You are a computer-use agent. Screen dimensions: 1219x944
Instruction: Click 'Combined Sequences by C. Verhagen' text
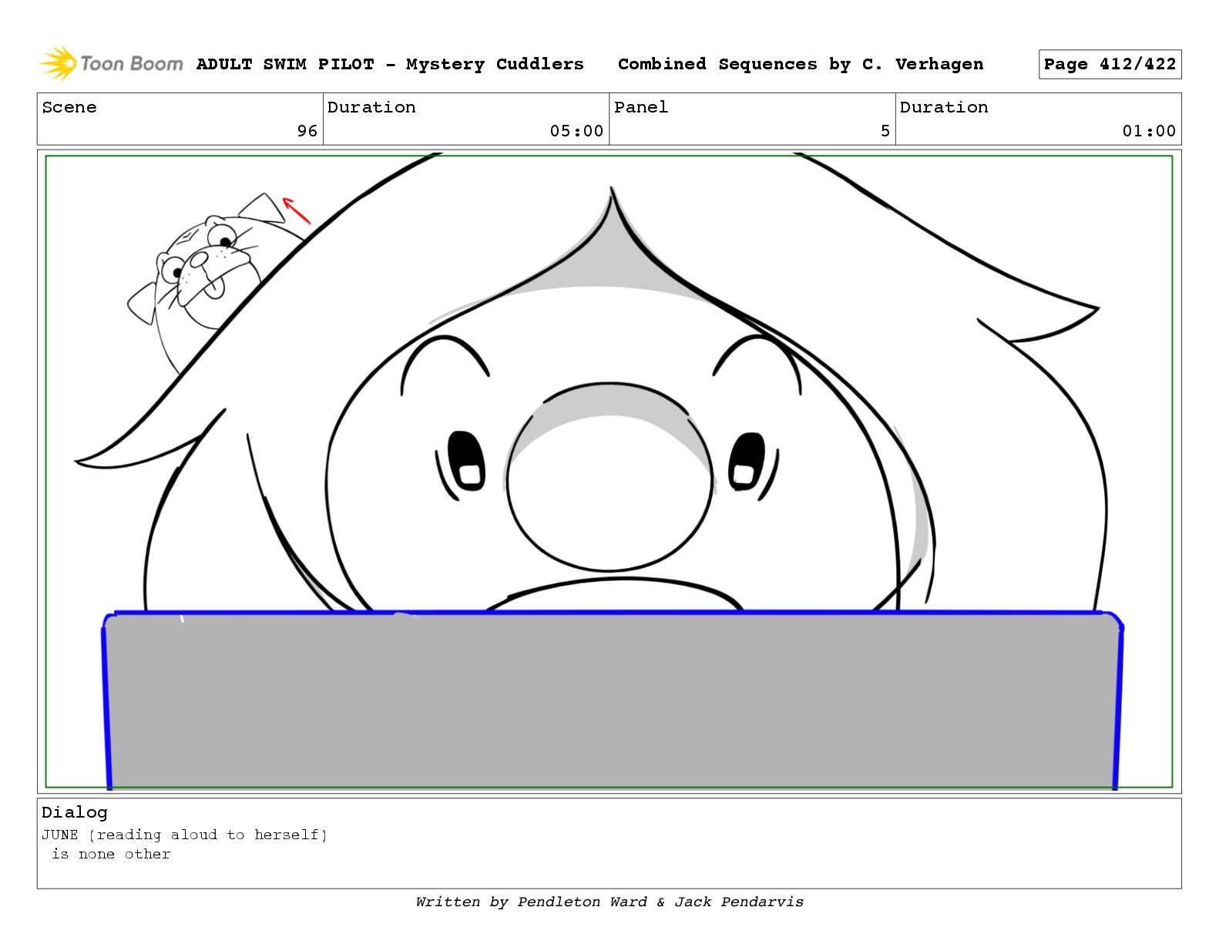pyautogui.click(x=801, y=64)
